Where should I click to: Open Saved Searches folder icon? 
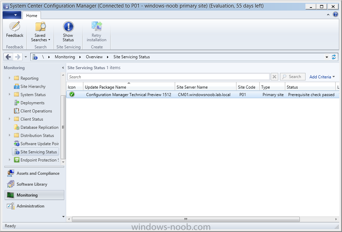(x=40, y=27)
